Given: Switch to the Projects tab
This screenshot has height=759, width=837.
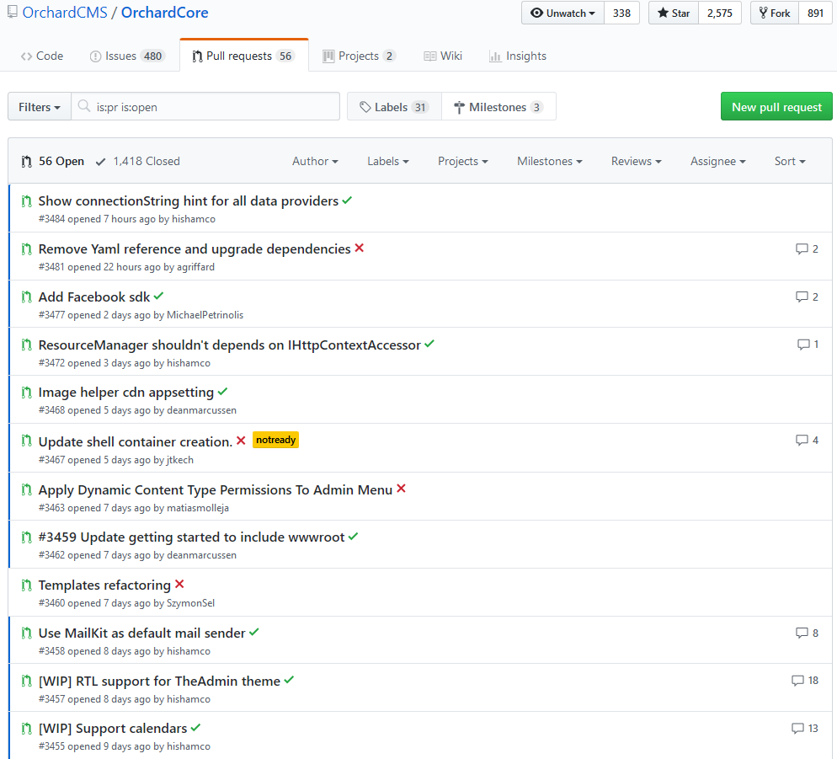Looking at the screenshot, I should click(360, 56).
